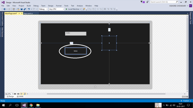Switch to the Design view tab
This screenshot has width=193, height=108.
point(10,96)
